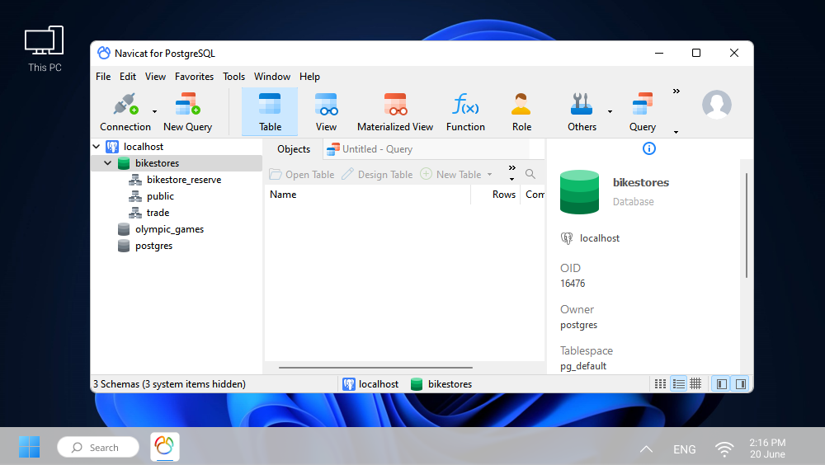
Task: Click the object search magnifier icon
Action: point(530,174)
